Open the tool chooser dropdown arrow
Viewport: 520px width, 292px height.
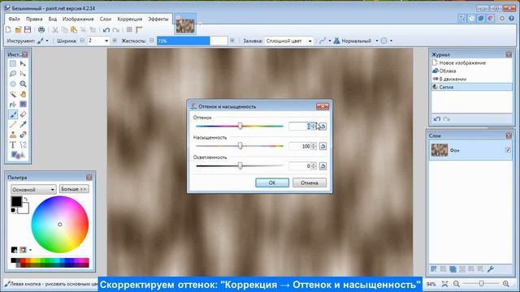coord(47,41)
